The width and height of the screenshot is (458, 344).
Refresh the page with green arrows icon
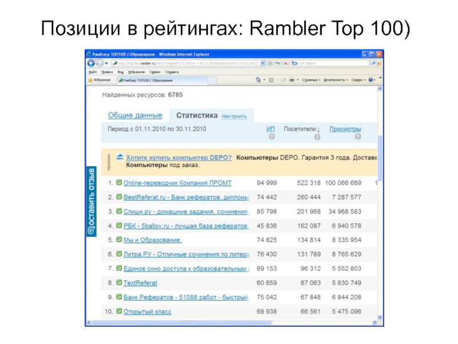278,63
